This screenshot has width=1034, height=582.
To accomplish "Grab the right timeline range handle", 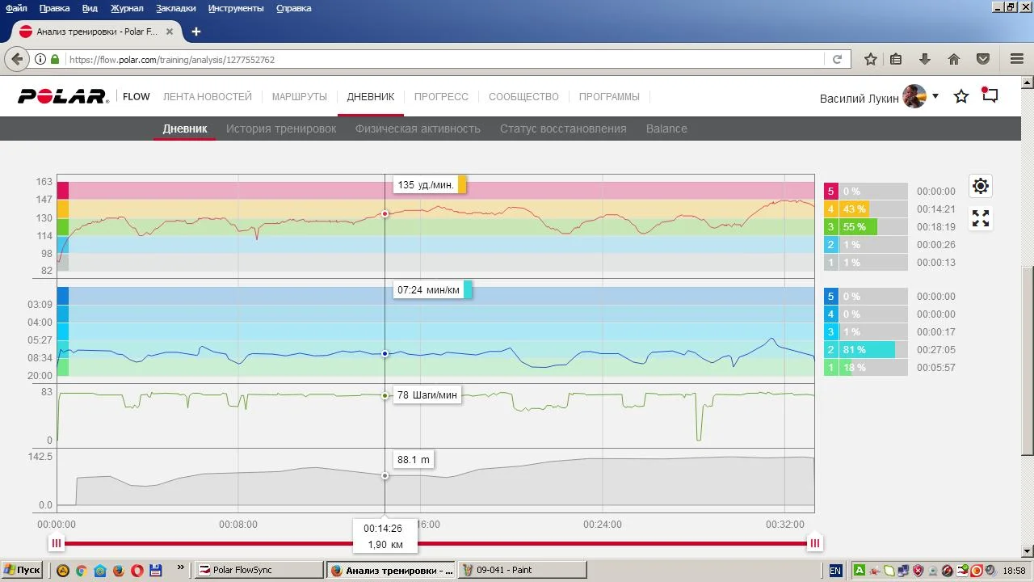I will [x=815, y=543].
